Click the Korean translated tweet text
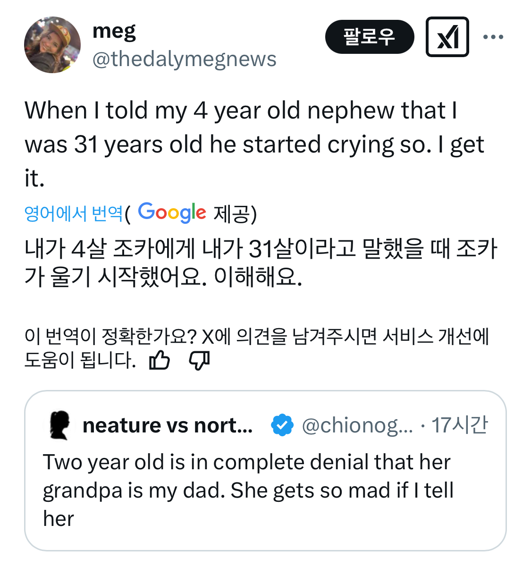 (x=261, y=262)
